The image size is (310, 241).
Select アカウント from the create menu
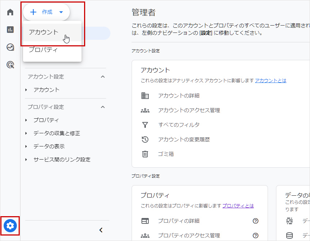(44, 32)
